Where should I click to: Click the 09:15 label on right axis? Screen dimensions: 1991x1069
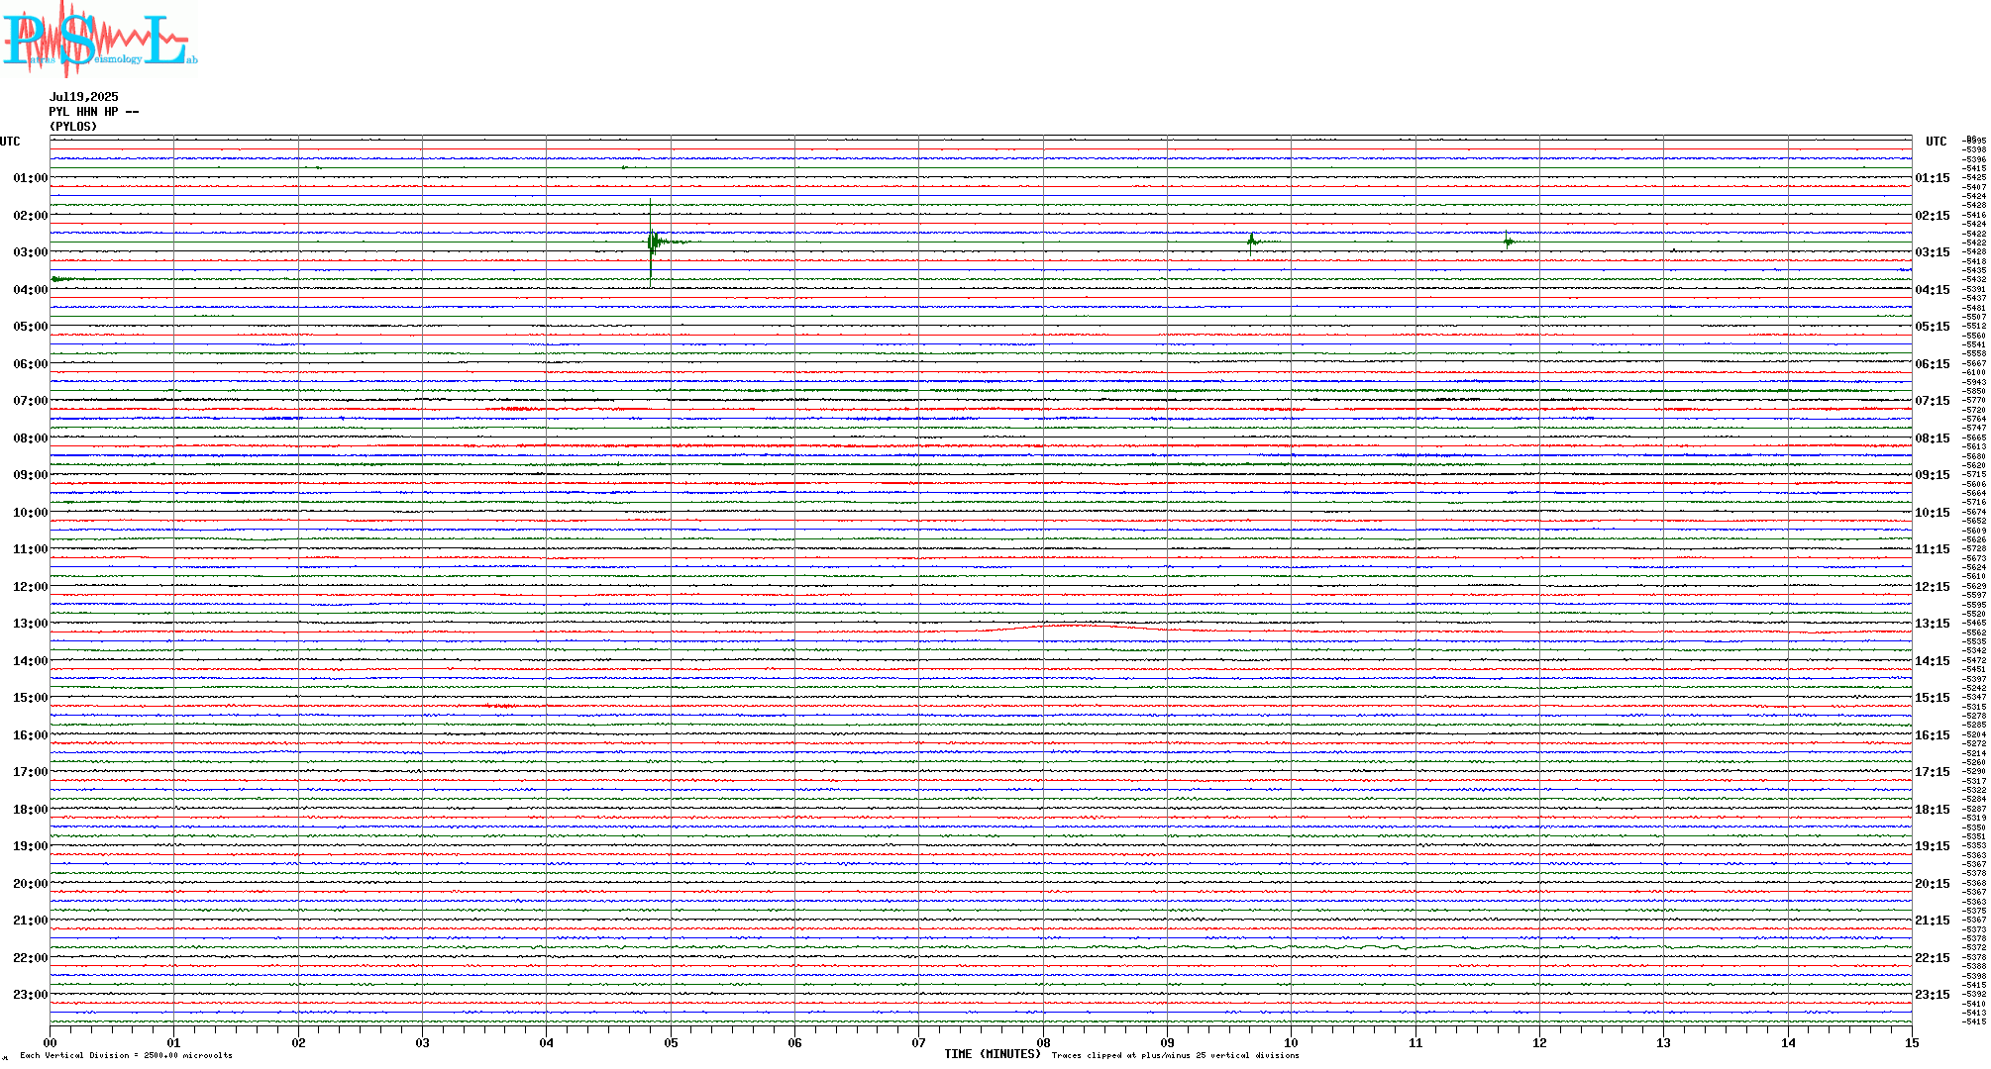pyautogui.click(x=1933, y=475)
